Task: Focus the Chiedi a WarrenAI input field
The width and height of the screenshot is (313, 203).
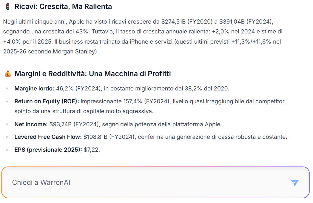Action: pyautogui.click(x=155, y=182)
